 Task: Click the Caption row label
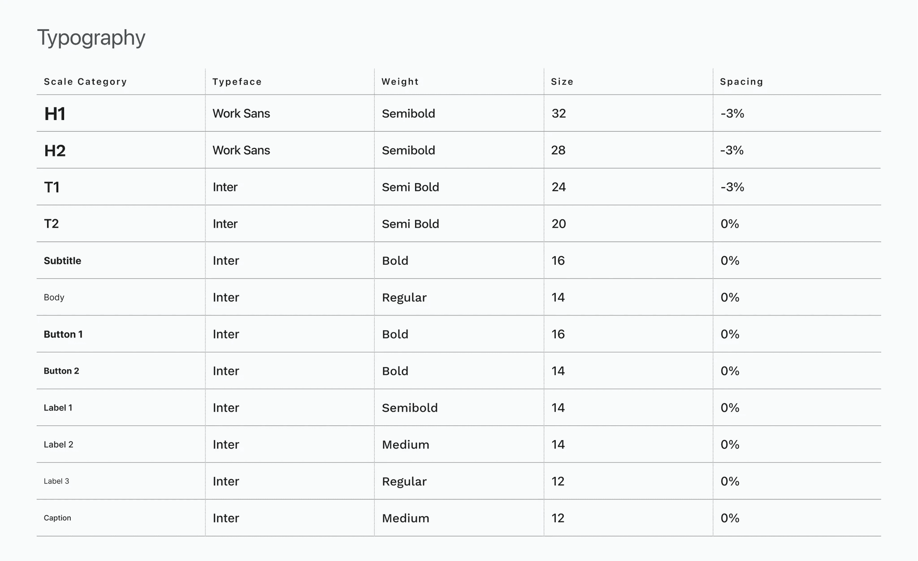click(57, 518)
